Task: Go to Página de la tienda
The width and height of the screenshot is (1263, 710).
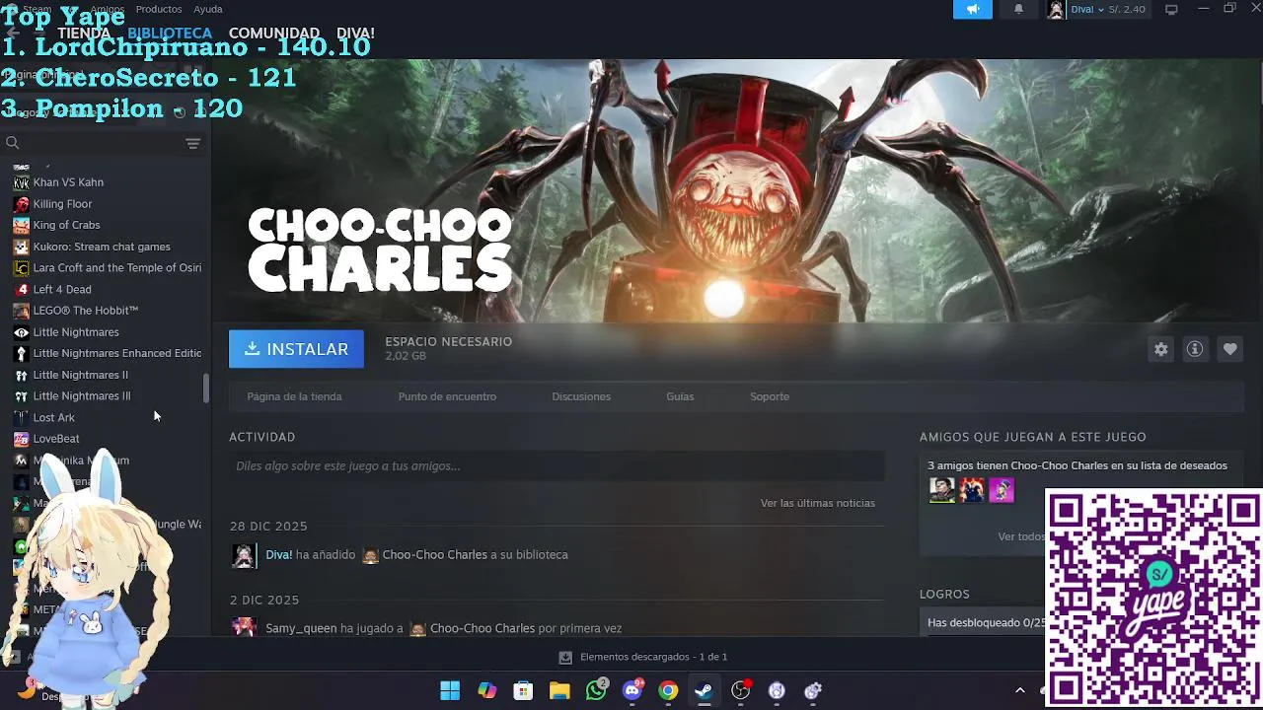Action: [294, 396]
